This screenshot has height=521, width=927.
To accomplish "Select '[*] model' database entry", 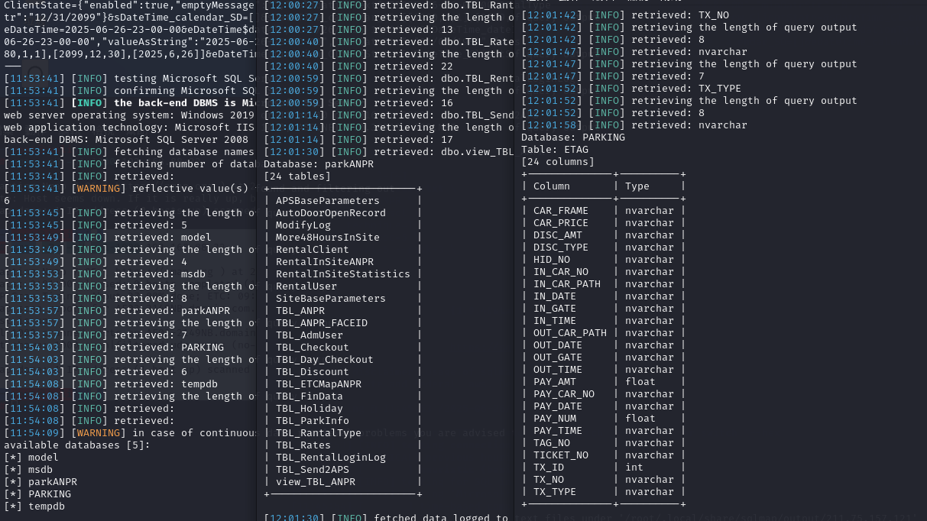I will (x=31, y=458).
